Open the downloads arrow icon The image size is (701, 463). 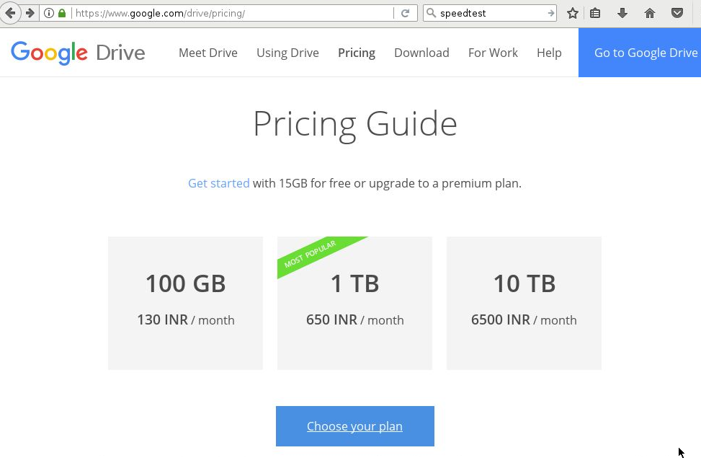coord(622,14)
